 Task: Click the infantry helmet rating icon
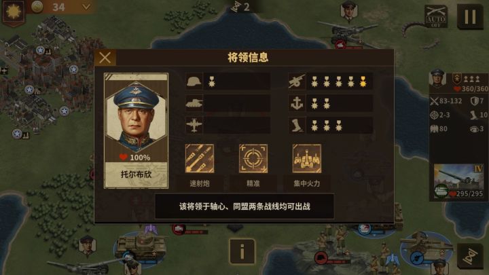point(194,81)
